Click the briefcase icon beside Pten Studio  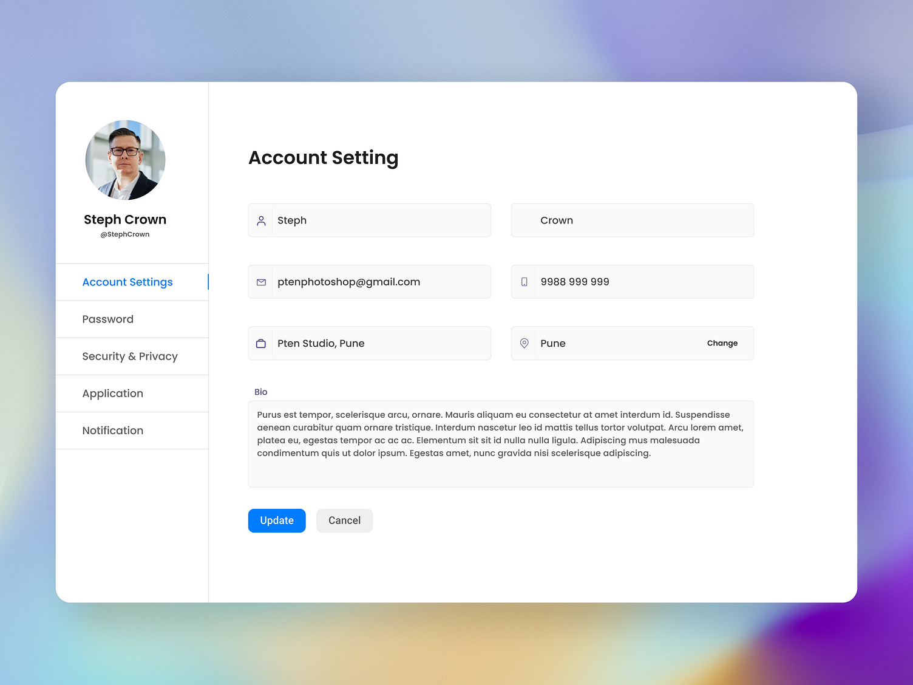tap(261, 343)
